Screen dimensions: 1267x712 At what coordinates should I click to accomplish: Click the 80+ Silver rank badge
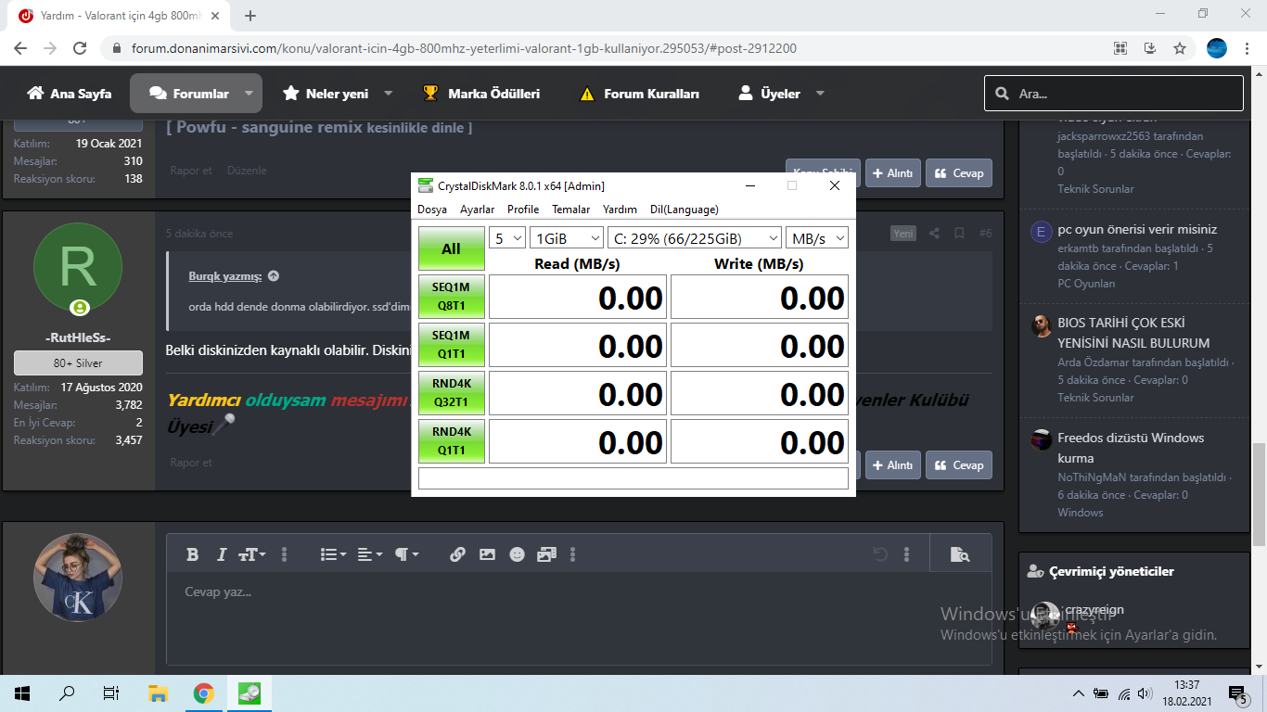coord(78,362)
